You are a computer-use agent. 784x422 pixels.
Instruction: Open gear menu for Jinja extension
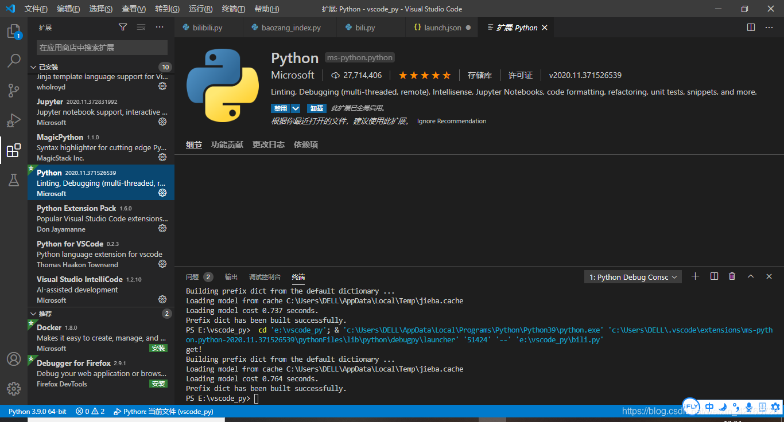[x=162, y=86]
